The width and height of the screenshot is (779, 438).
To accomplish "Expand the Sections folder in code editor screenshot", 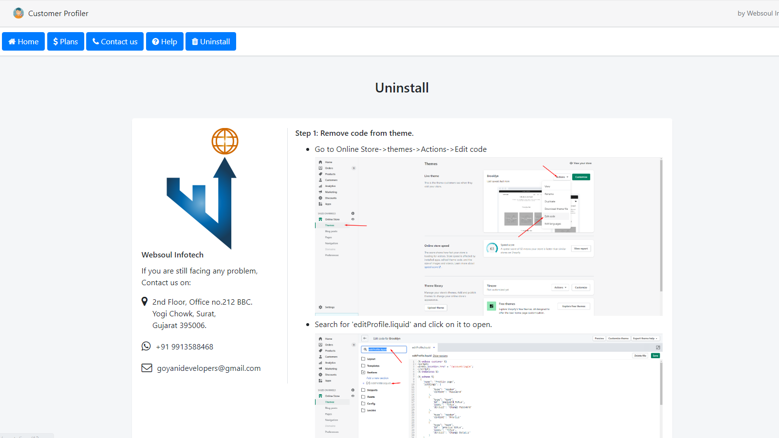I will pyautogui.click(x=363, y=372).
